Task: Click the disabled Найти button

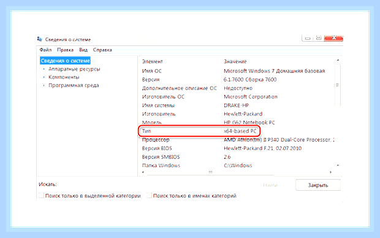Action: [270, 185]
